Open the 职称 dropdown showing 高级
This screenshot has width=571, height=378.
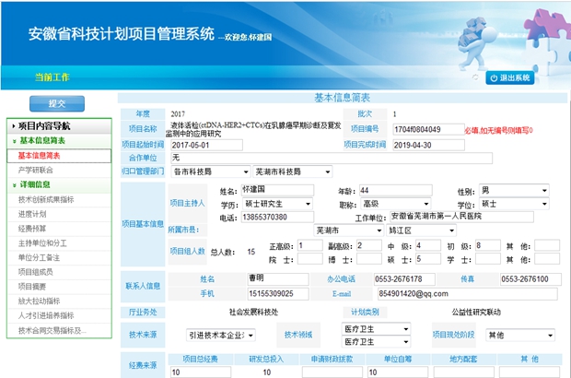396,204
